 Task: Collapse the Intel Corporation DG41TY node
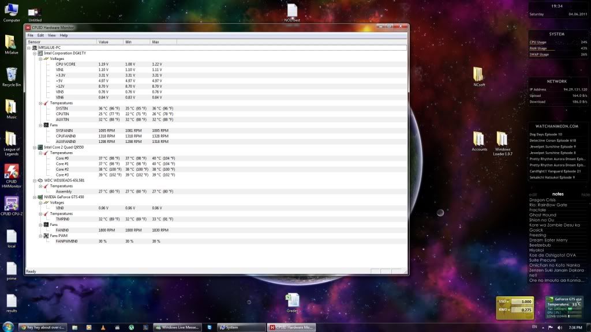point(35,54)
